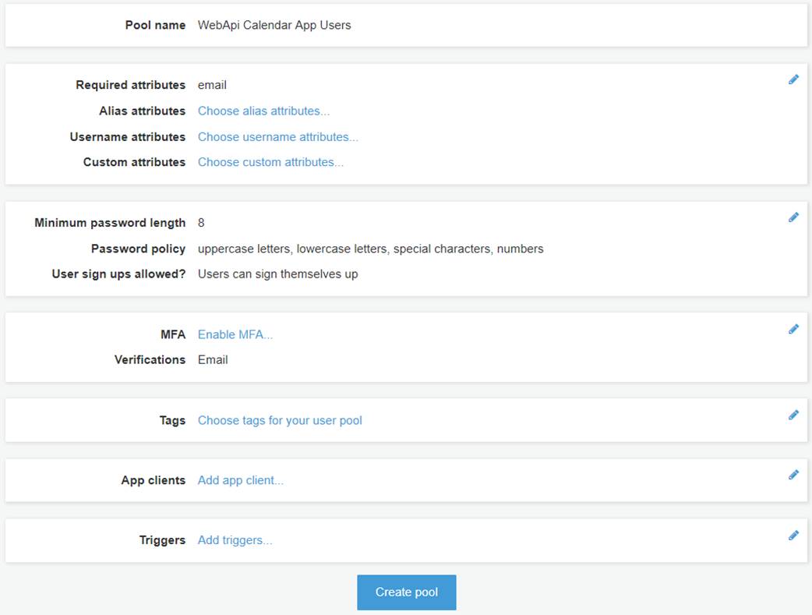Click the Custom attributes label

pyautogui.click(x=134, y=162)
